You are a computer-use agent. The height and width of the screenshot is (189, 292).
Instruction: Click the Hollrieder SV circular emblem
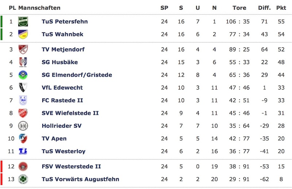pos(23,126)
